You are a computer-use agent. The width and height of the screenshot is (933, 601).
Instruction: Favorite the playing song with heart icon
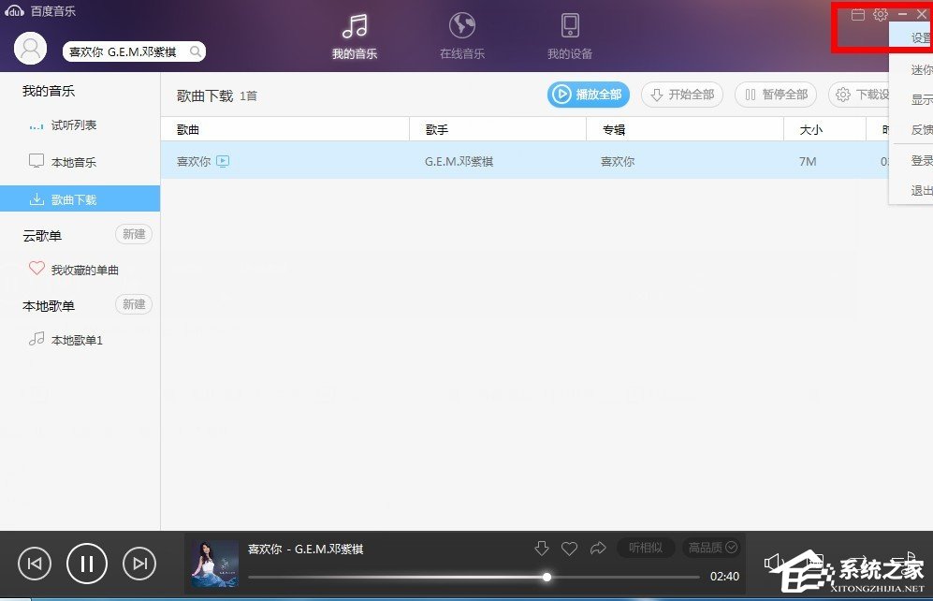click(x=569, y=549)
